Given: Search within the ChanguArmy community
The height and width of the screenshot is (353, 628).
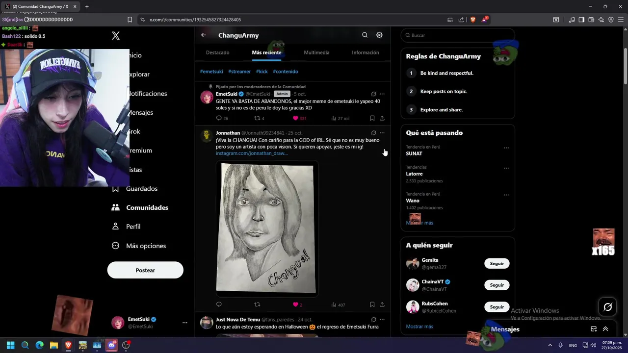Looking at the screenshot, I should click(365, 35).
